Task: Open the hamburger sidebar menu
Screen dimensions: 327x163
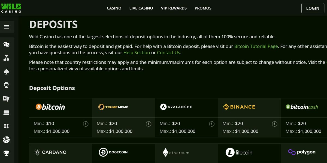Action: [x=7, y=27]
